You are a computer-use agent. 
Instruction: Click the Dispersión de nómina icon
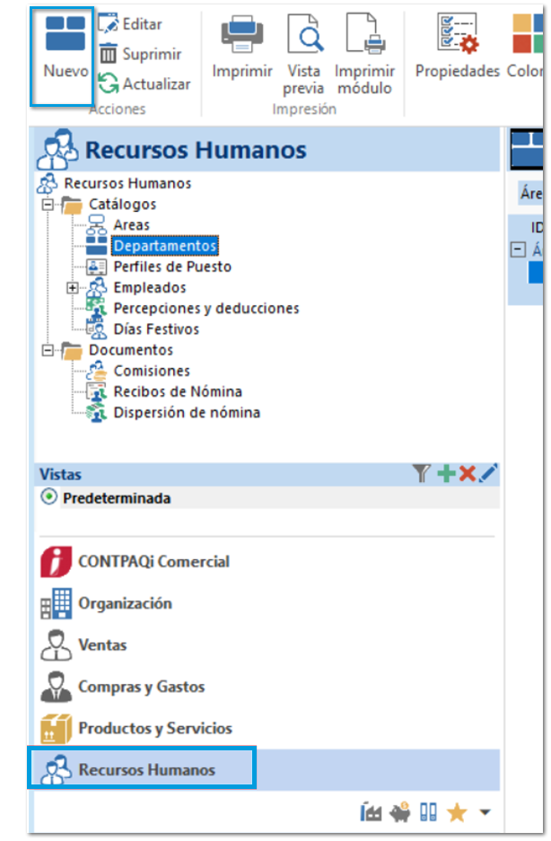(x=97, y=414)
